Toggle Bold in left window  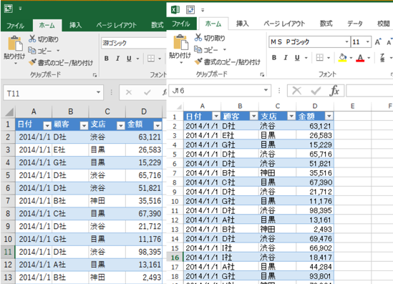[x=107, y=59]
